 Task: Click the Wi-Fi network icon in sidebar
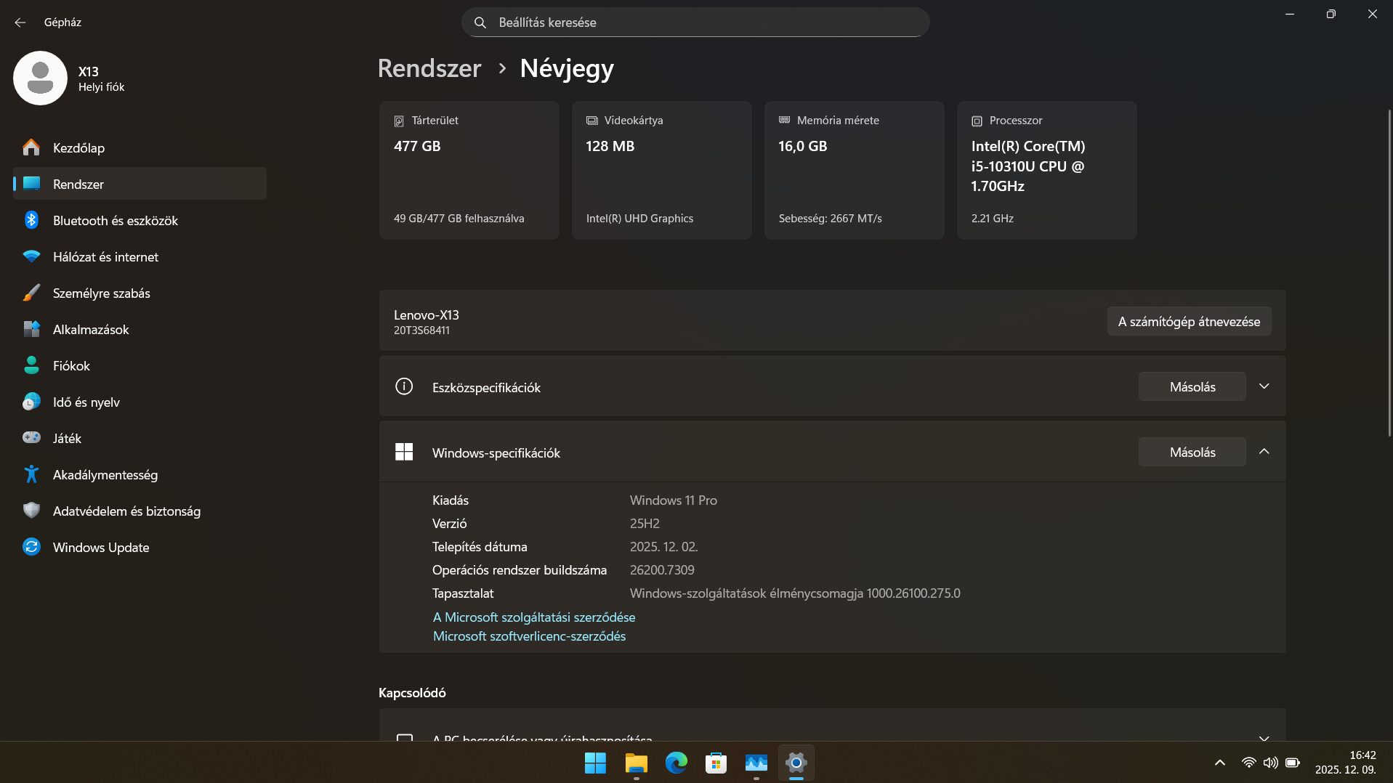31,256
